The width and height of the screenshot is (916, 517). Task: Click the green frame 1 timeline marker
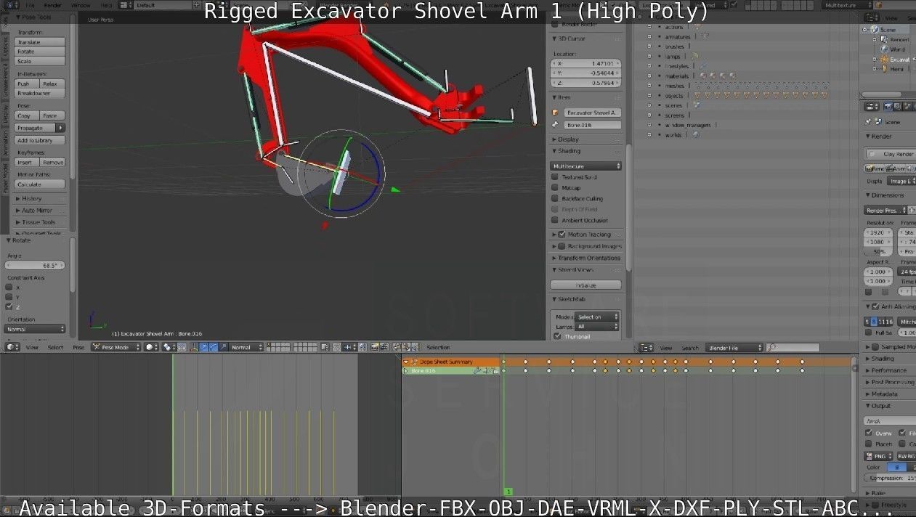[508, 492]
